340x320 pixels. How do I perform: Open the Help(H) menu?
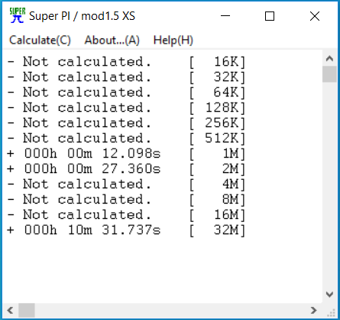click(173, 41)
